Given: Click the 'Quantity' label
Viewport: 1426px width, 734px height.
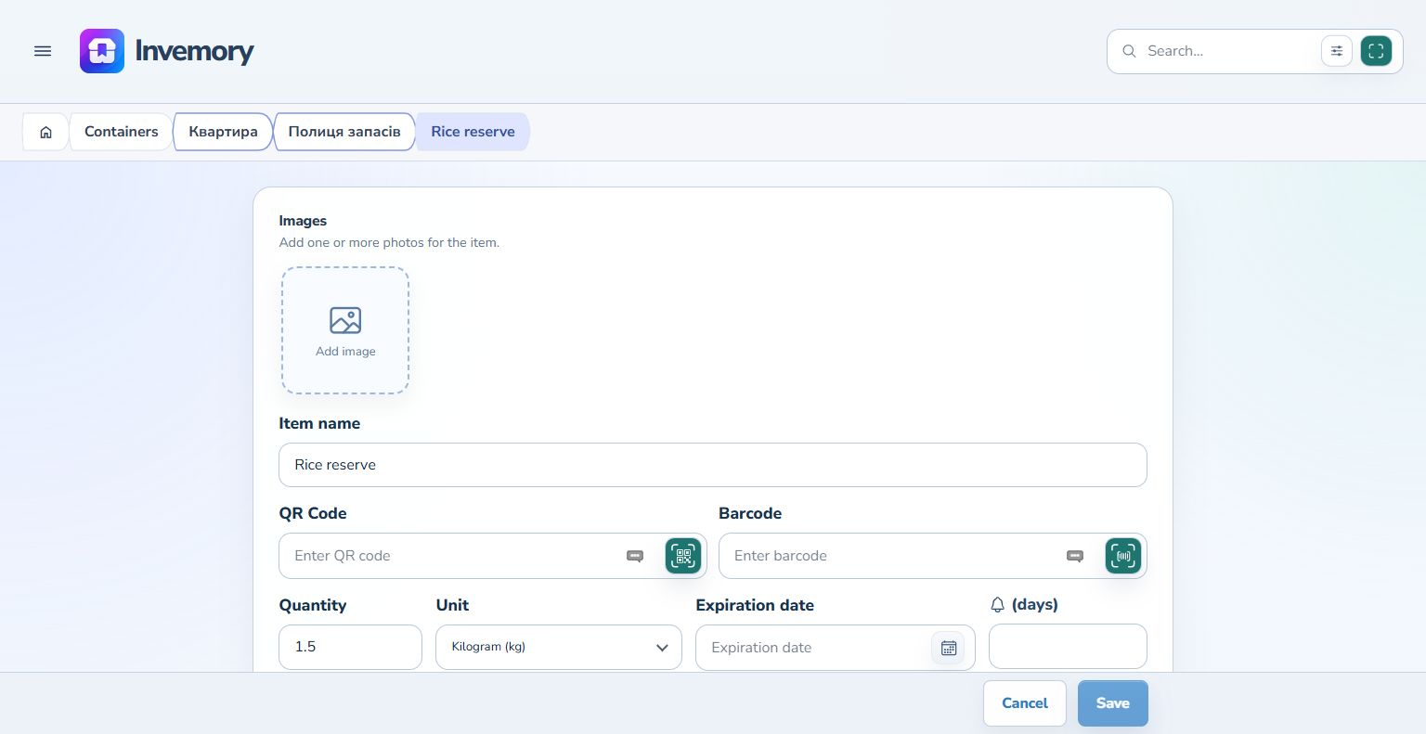Looking at the screenshot, I should pyautogui.click(x=313, y=605).
